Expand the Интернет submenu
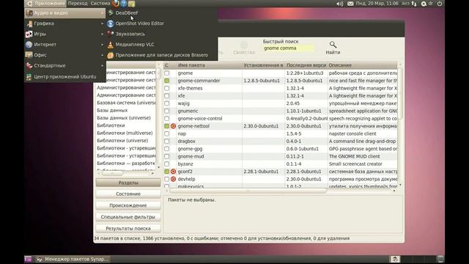The image size is (469, 264). pyautogui.click(x=65, y=44)
